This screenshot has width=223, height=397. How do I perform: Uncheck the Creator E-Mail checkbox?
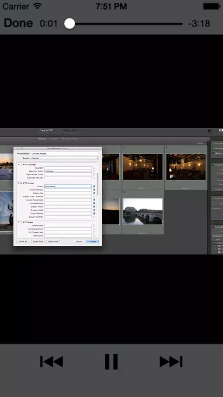tap(94, 210)
